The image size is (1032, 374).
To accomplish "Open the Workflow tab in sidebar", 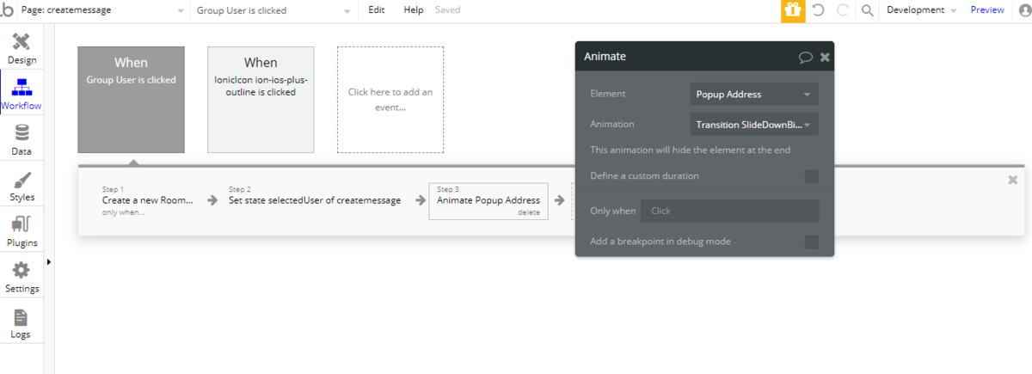I will pos(21,94).
